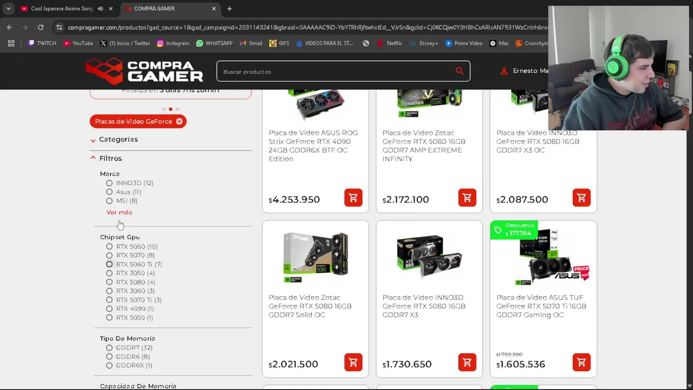This screenshot has height=390, width=693.
Task: Select the GDDR6 (8) memory type filter
Action: click(109, 356)
